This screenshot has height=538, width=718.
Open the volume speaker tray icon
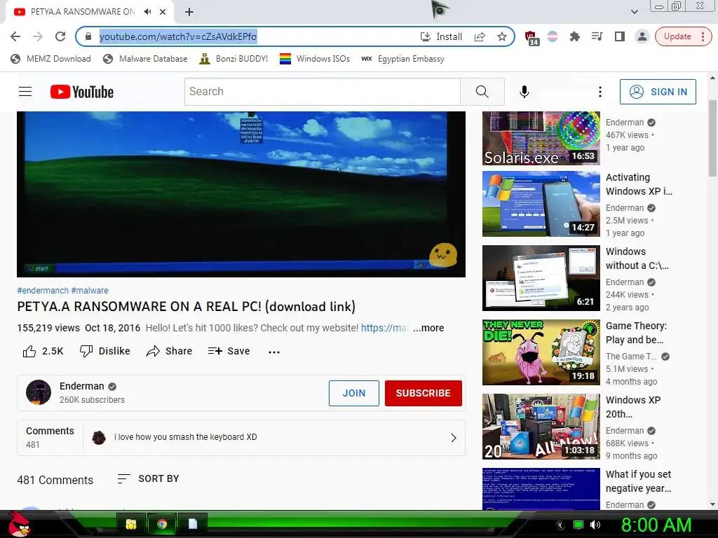pos(595,525)
